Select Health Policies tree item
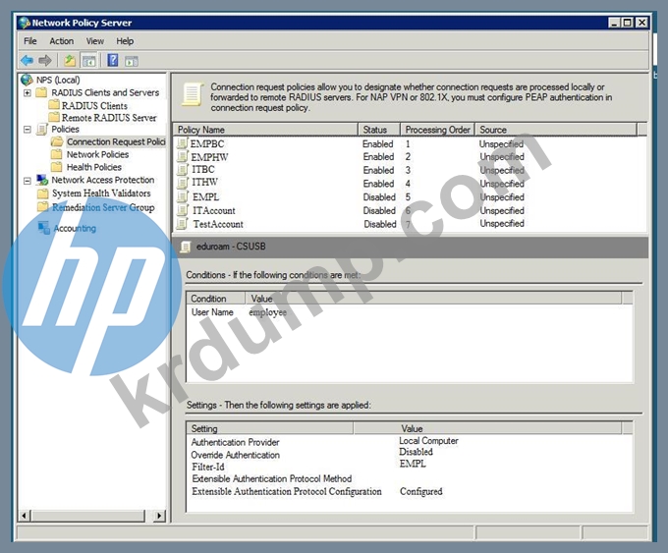 [93, 167]
